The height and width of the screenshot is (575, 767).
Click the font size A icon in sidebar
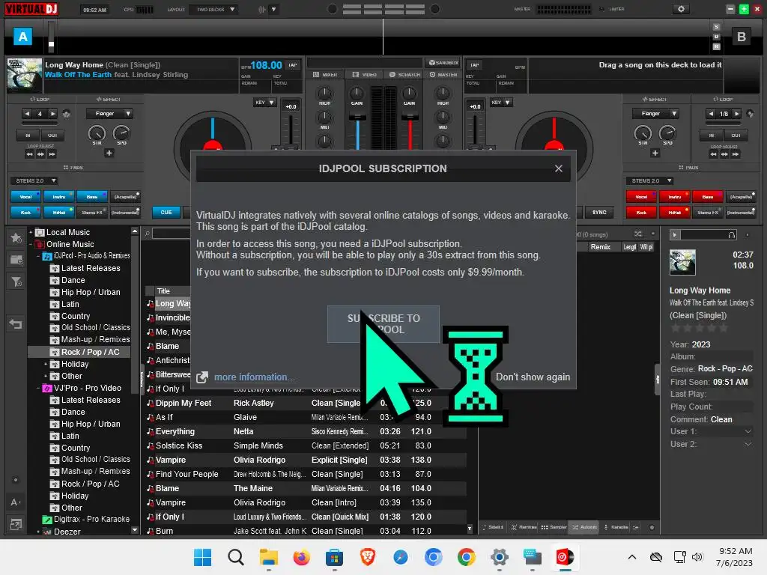pos(15,502)
